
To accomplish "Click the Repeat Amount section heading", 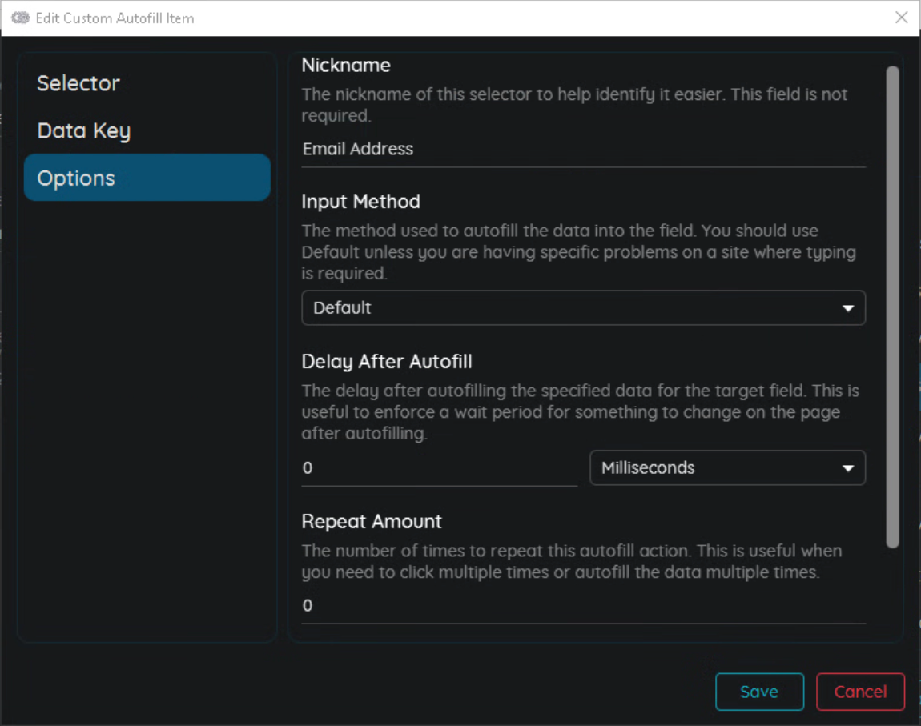I will (372, 522).
